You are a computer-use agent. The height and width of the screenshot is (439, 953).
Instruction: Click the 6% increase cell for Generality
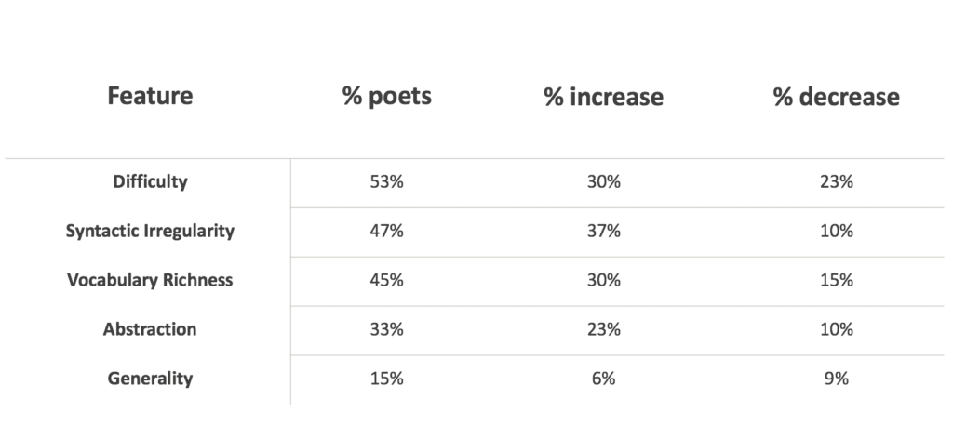pos(603,379)
